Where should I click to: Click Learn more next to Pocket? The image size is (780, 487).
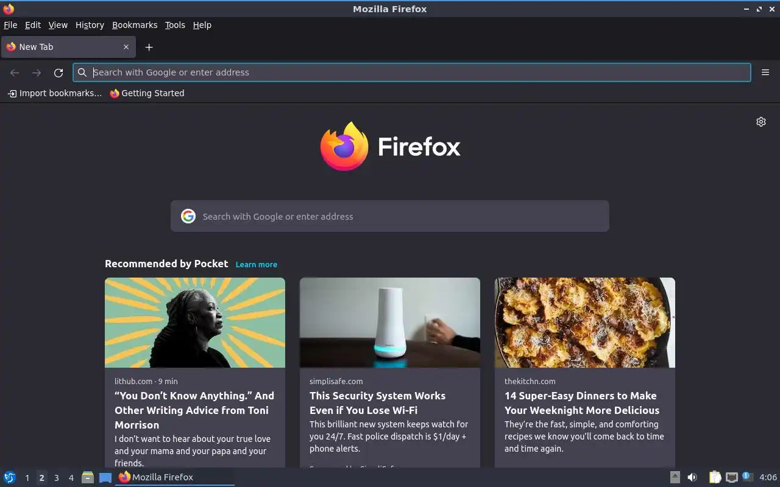(257, 264)
